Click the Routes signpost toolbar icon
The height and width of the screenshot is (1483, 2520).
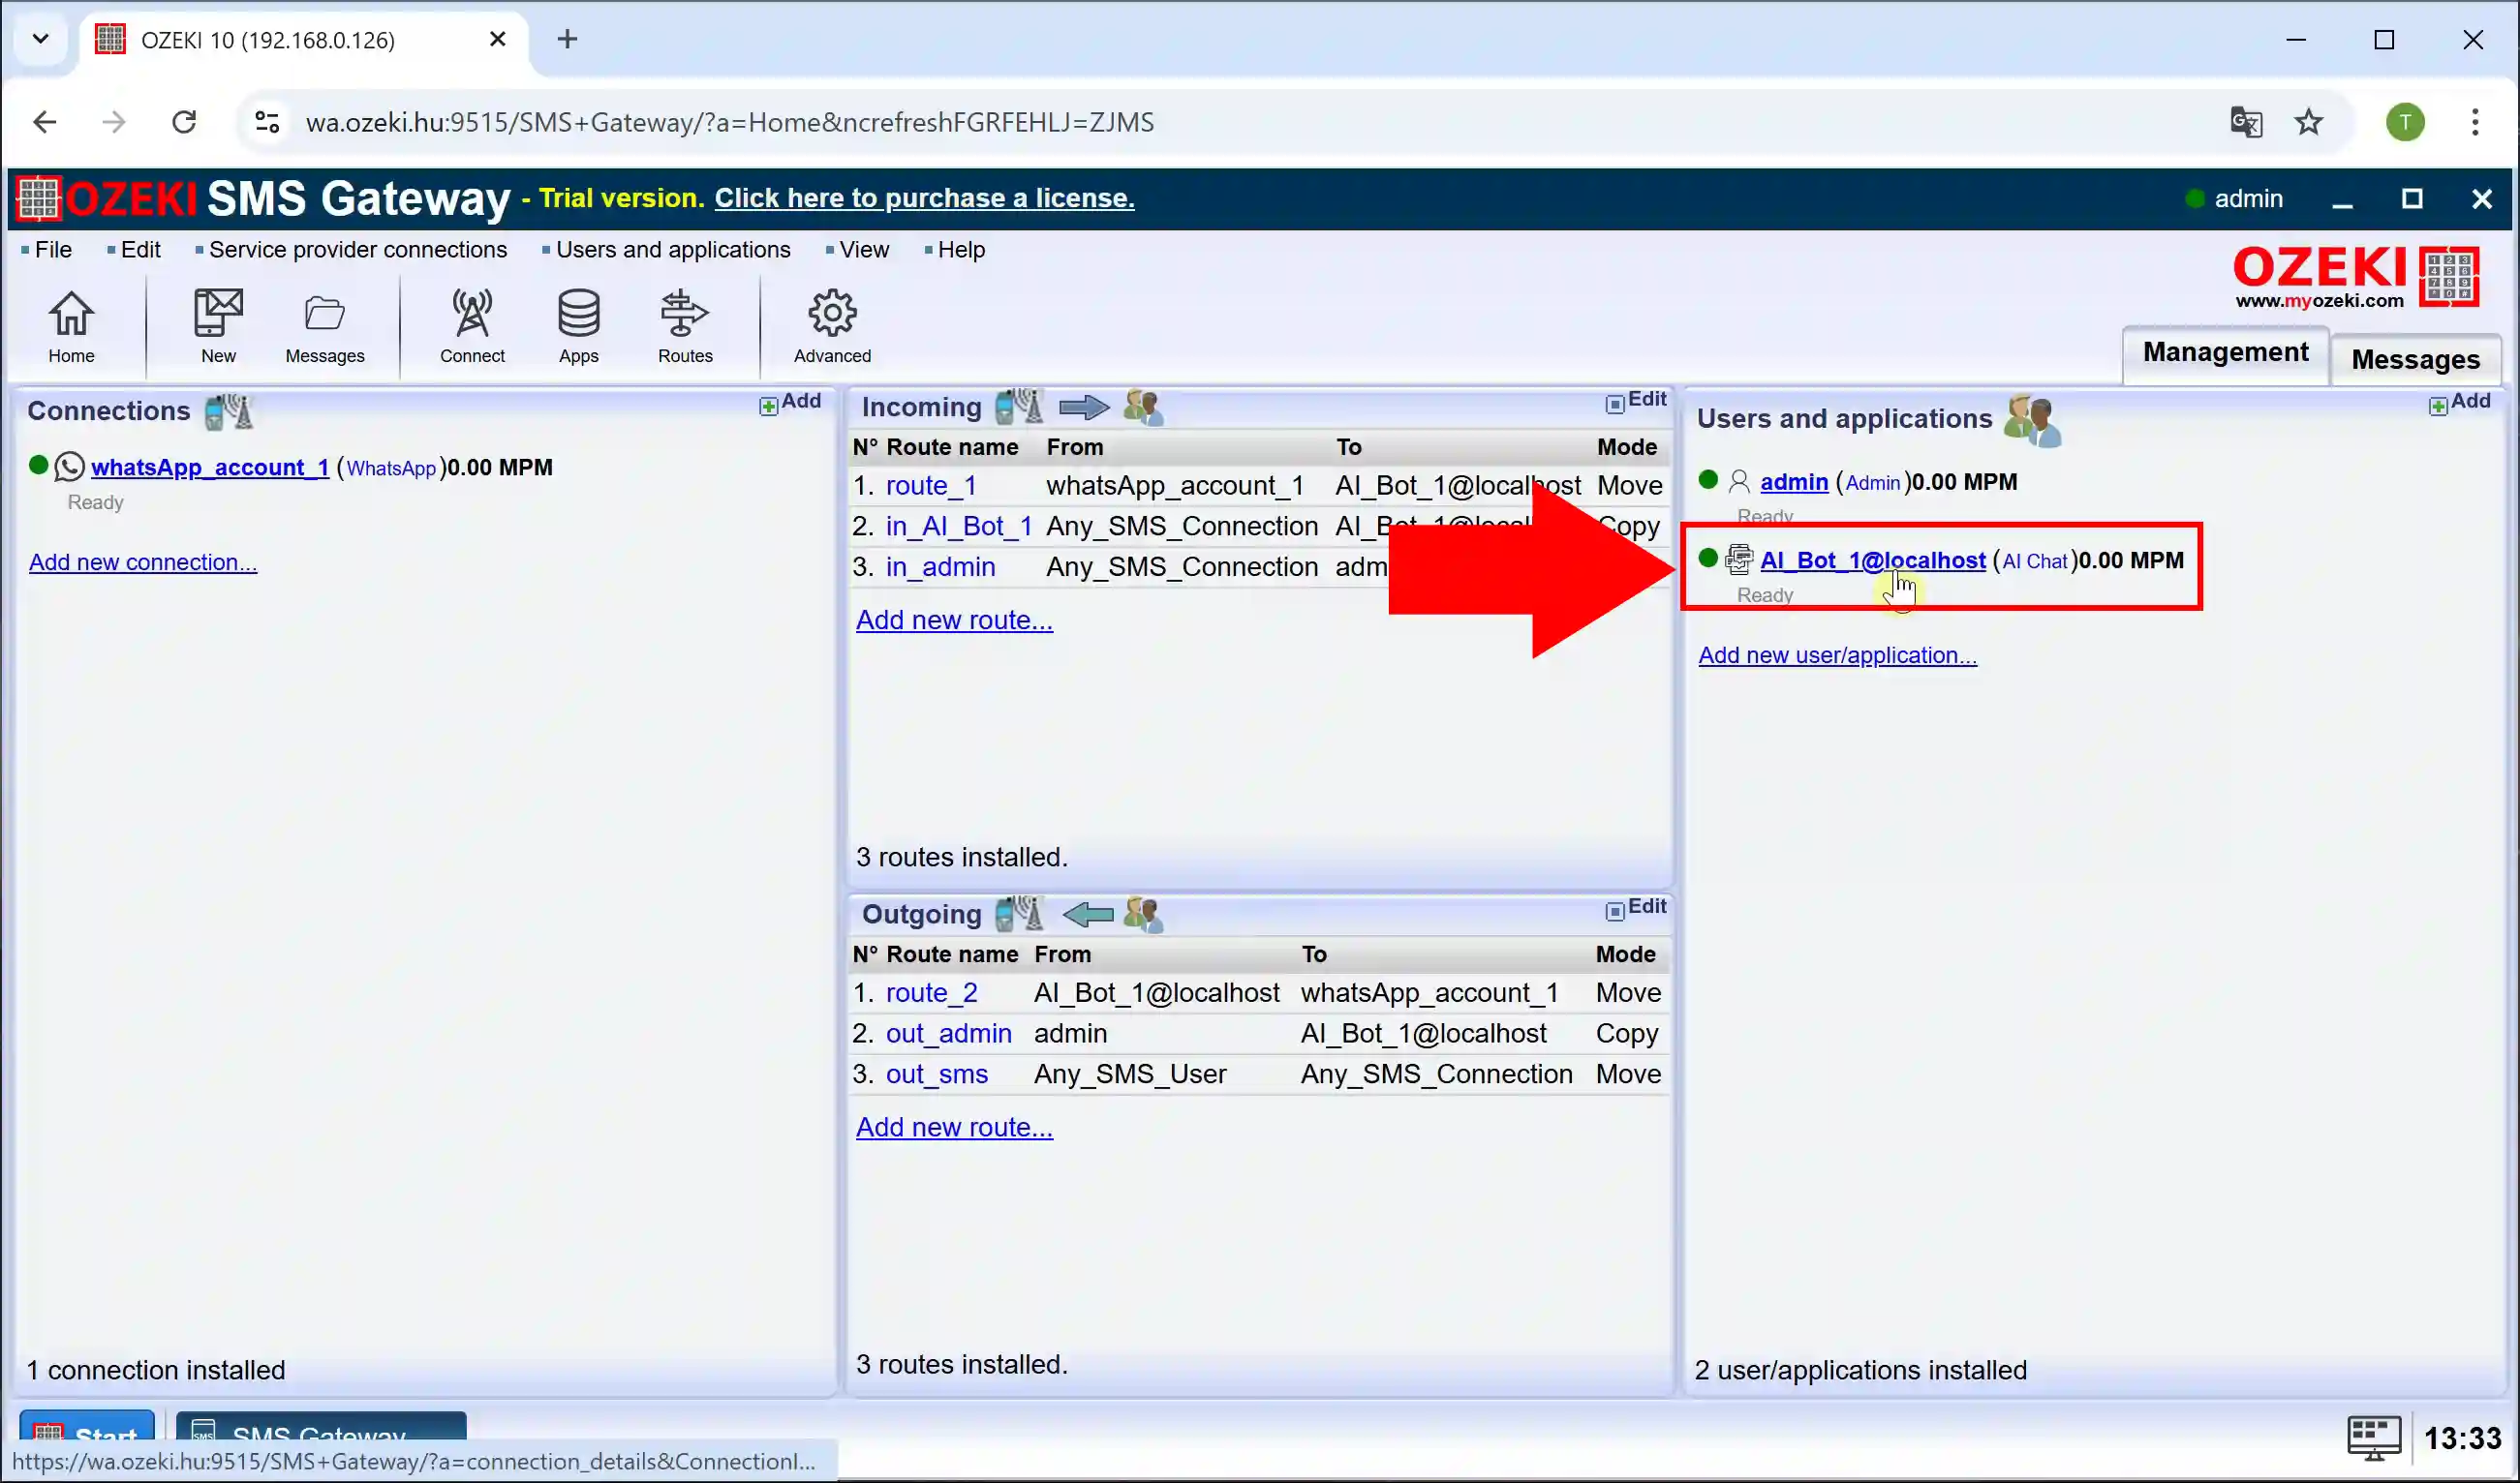pos(685,328)
